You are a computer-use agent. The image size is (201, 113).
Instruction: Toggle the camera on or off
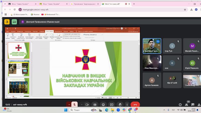coord(87,104)
